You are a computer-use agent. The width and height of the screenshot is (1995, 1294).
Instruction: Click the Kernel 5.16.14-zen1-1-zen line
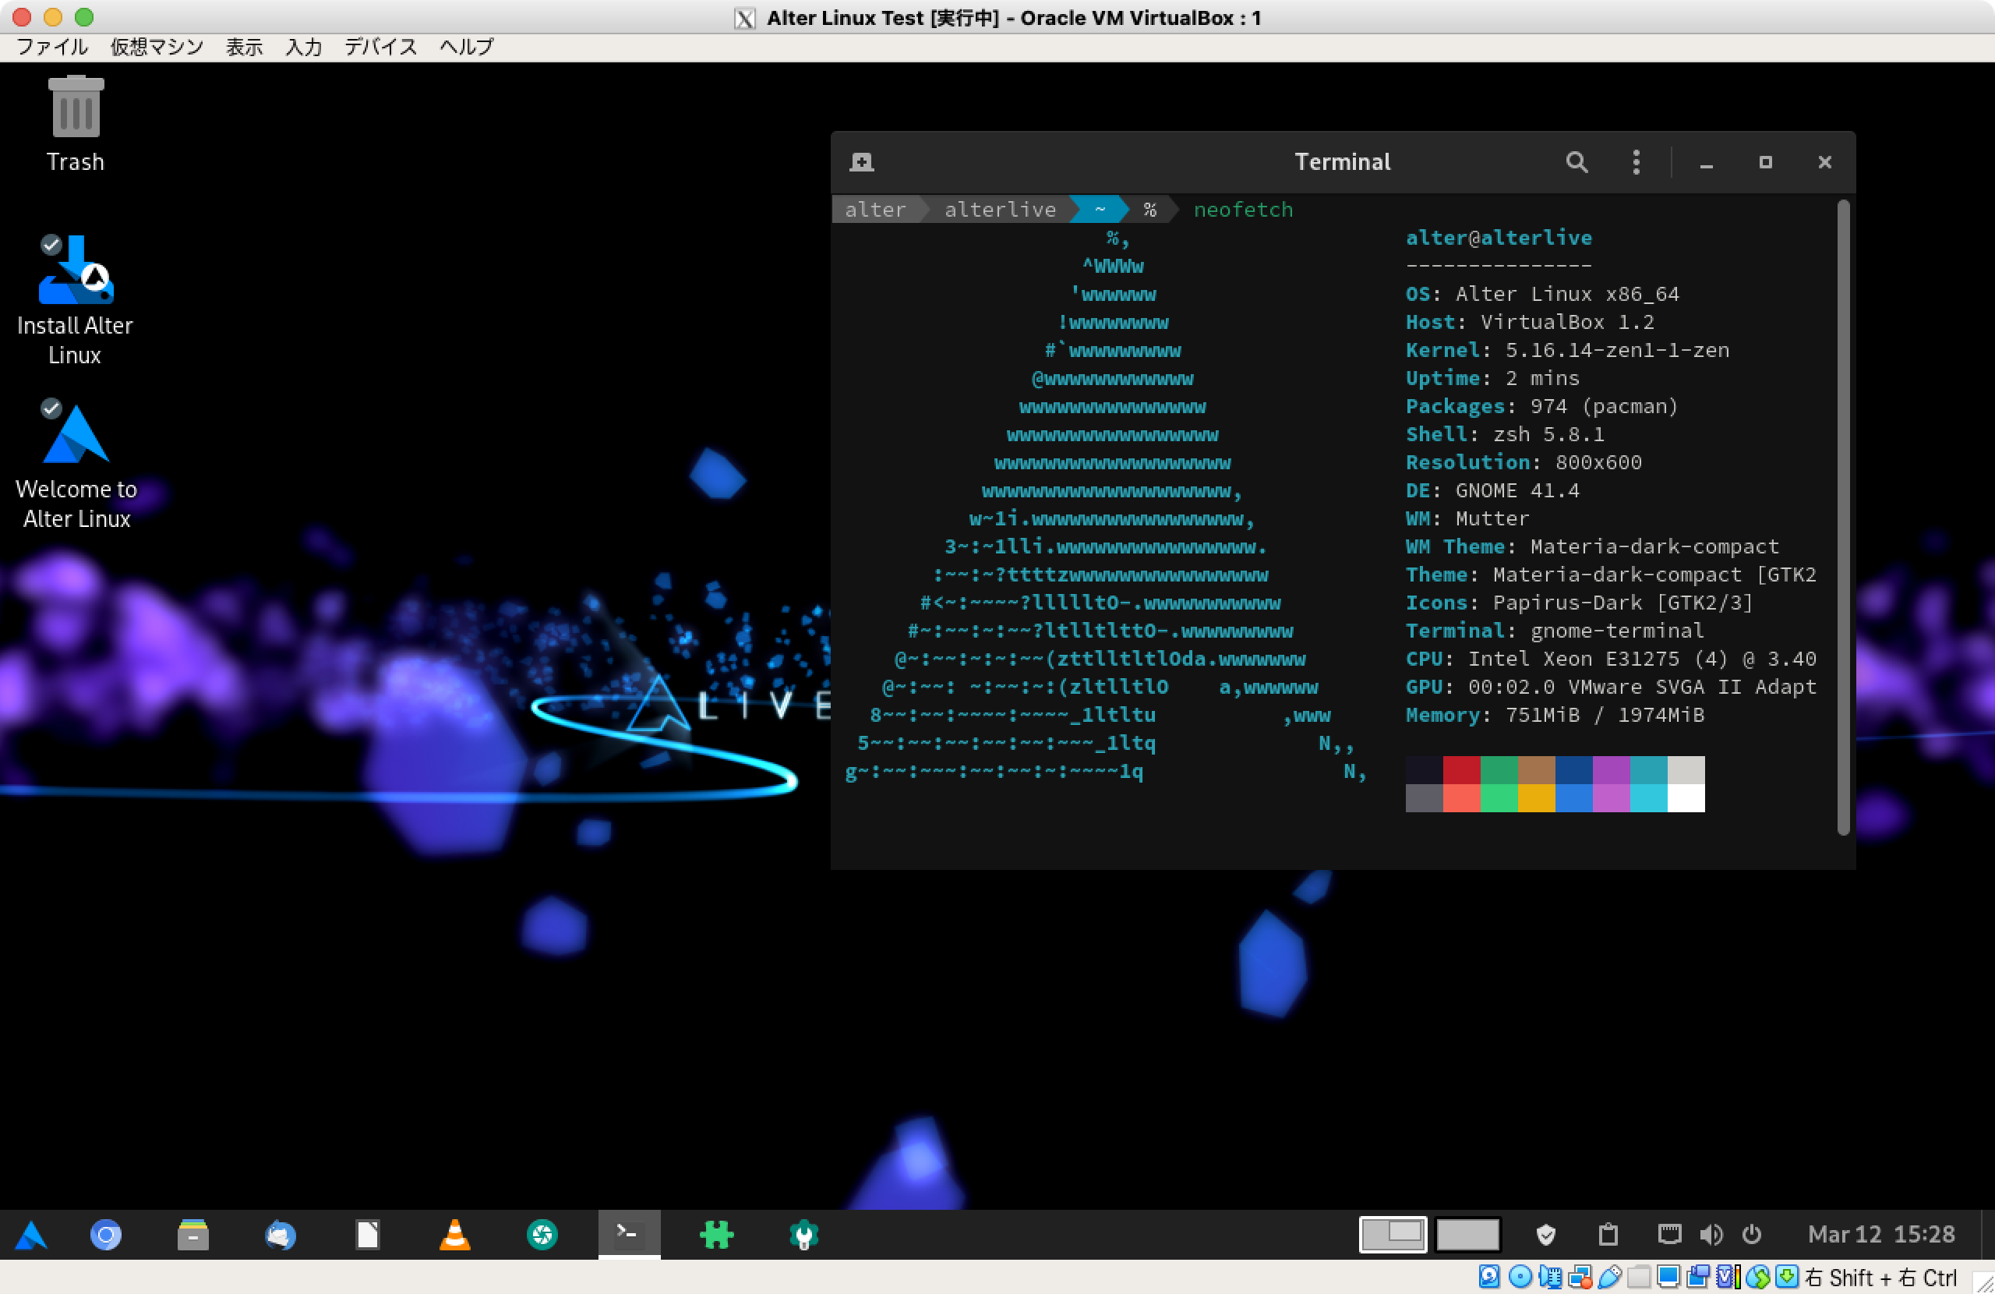coord(1567,351)
